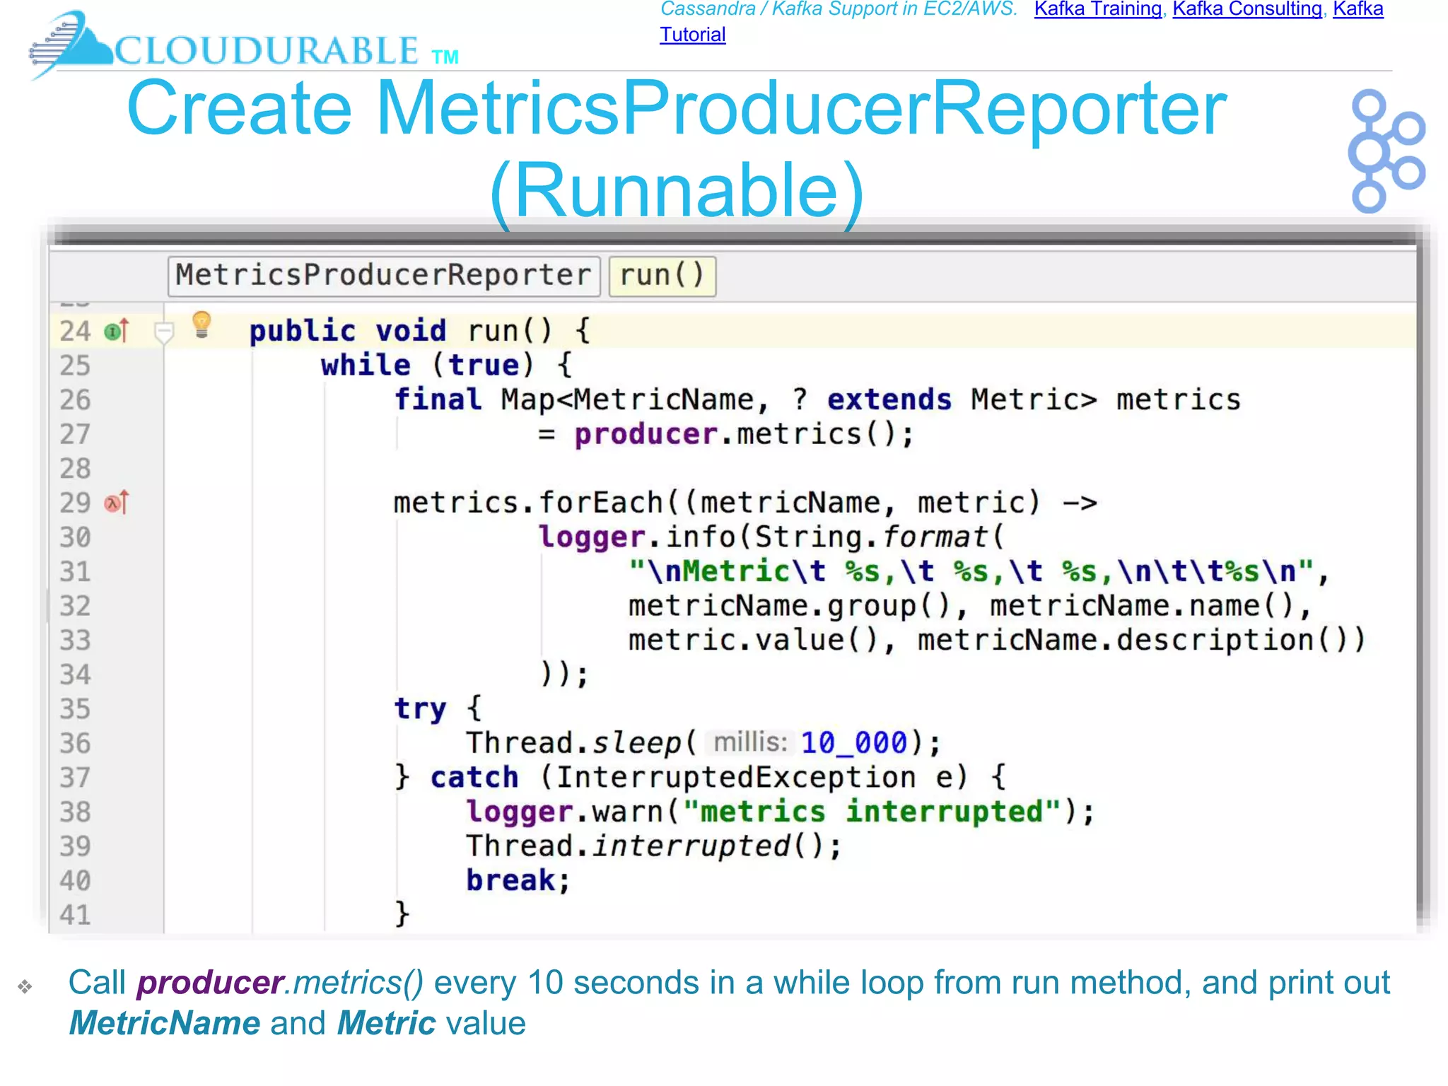Click 'metricName.group(), metricName.name(),' line
Image resolution: width=1448 pixels, height=1086 pixels.
point(970,606)
